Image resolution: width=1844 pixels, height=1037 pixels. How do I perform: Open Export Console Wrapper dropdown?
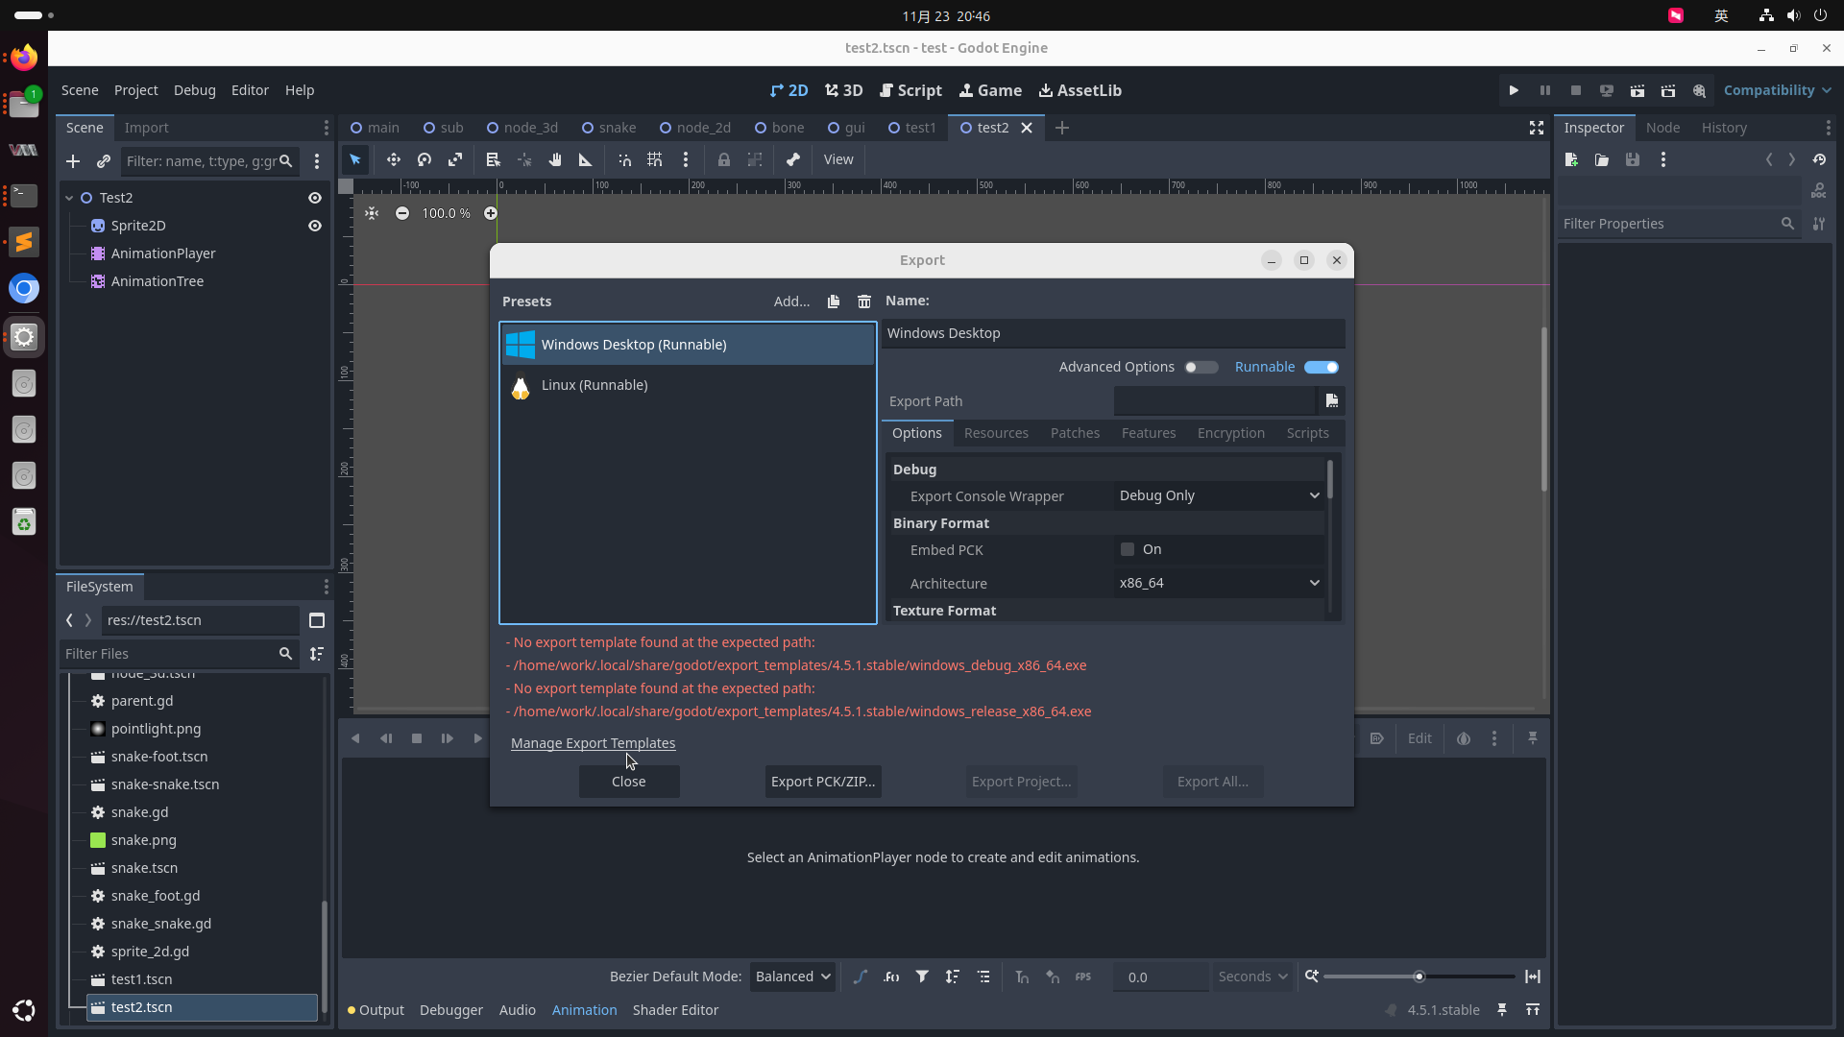pos(1219,495)
